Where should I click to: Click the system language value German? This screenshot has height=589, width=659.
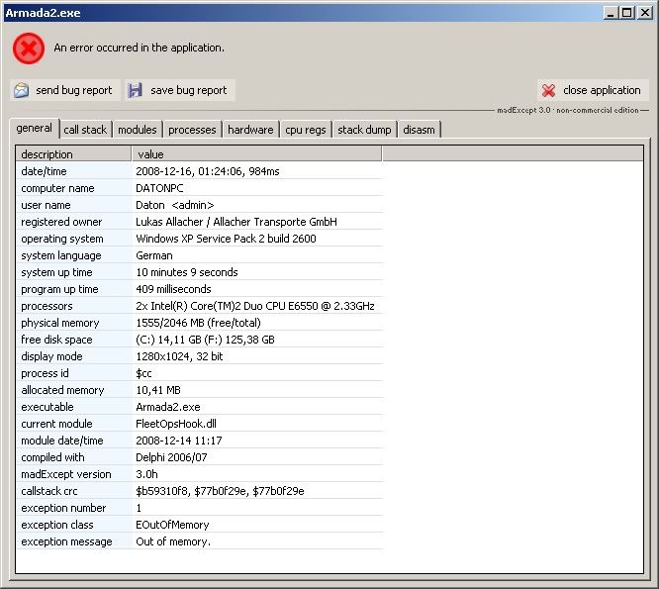(x=154, y=255)
